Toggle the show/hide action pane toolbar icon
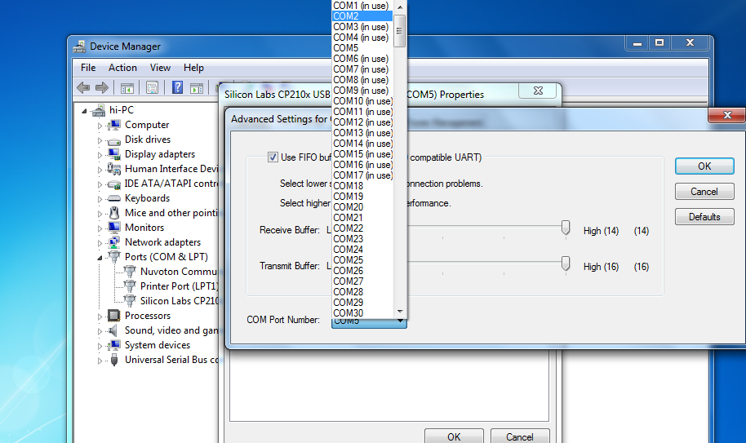The width and height of the screenshot is (746, 443). pos(197,88)
